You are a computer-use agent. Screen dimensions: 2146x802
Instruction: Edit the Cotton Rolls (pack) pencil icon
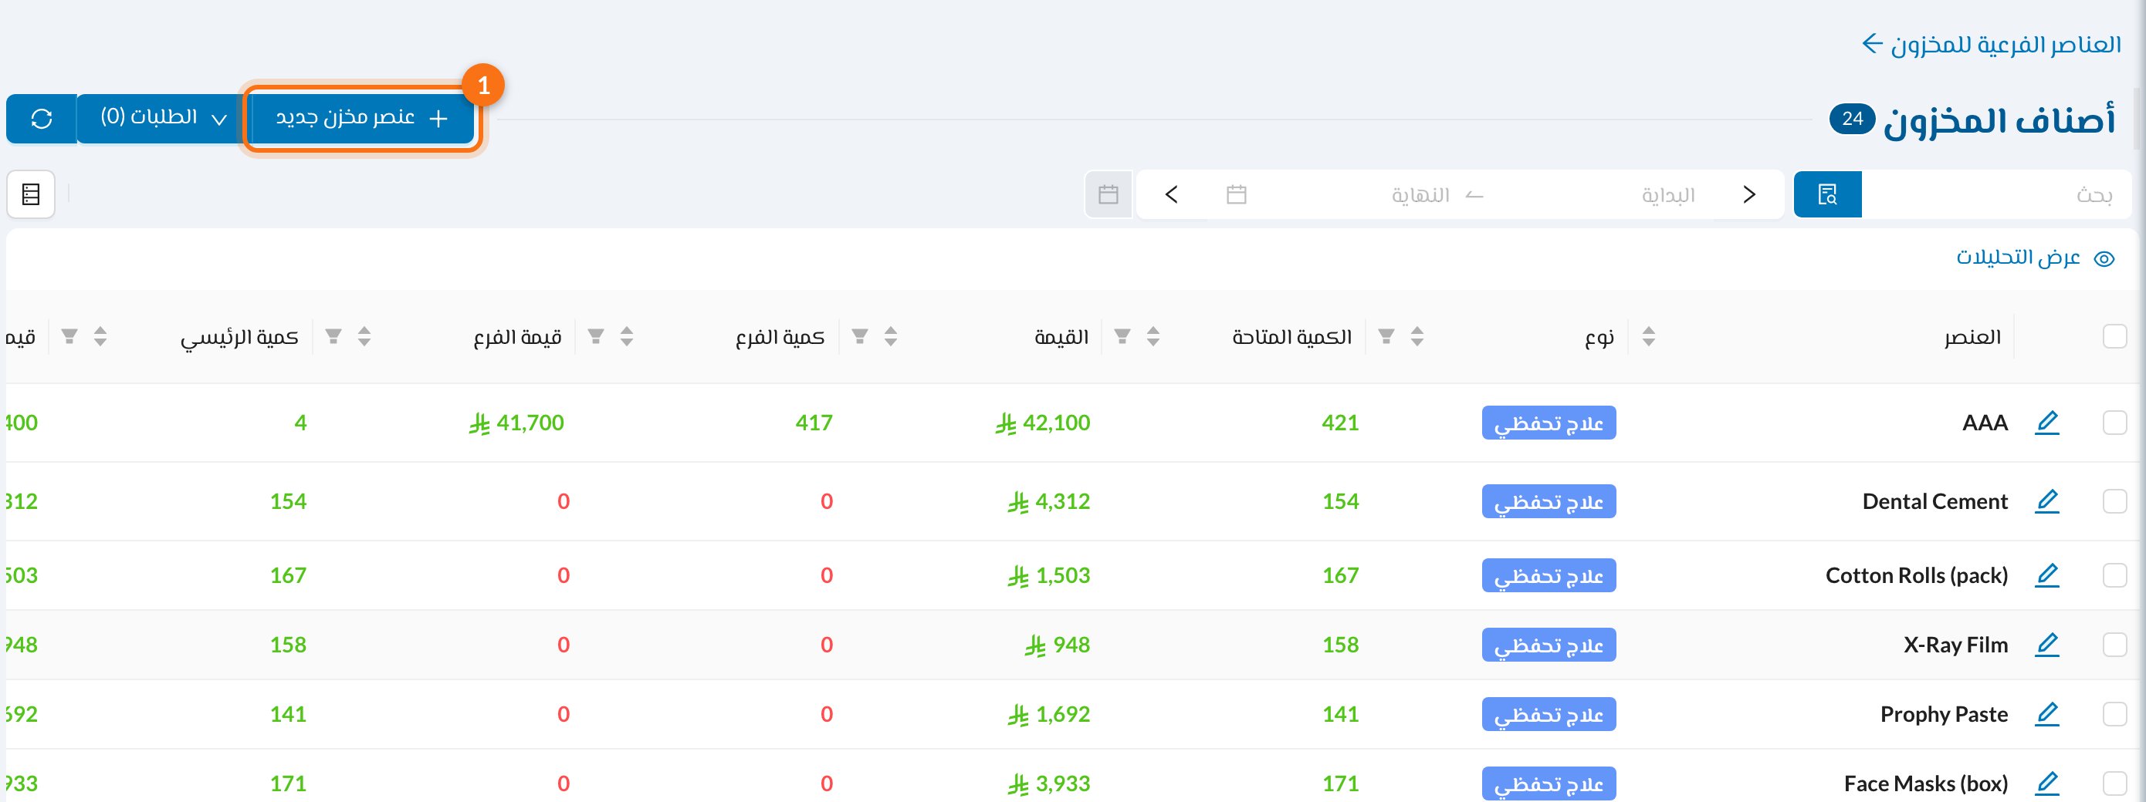coord(2047,576)
